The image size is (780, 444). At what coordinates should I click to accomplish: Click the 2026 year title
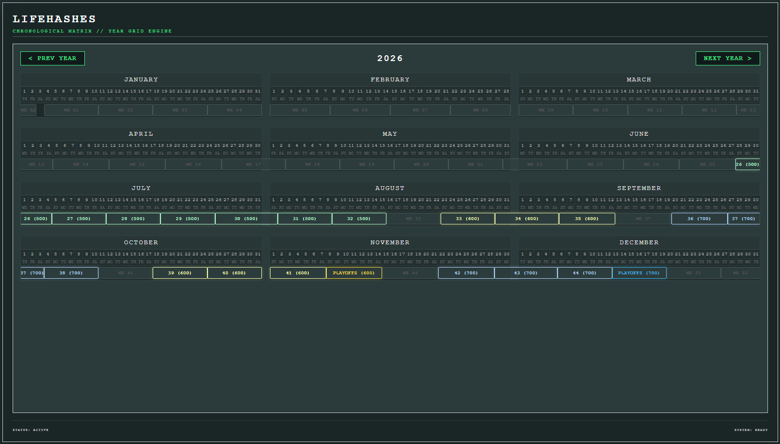point(390,58)
